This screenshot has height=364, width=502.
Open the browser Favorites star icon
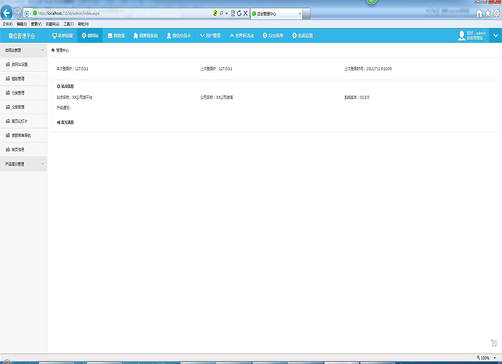pyautogui.click(x=487, y=13)
